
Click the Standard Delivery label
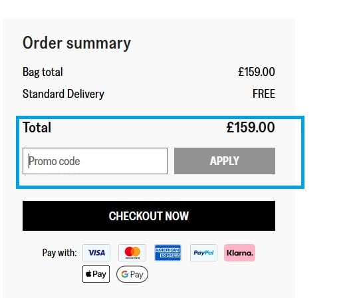click(x=63, y=94)
